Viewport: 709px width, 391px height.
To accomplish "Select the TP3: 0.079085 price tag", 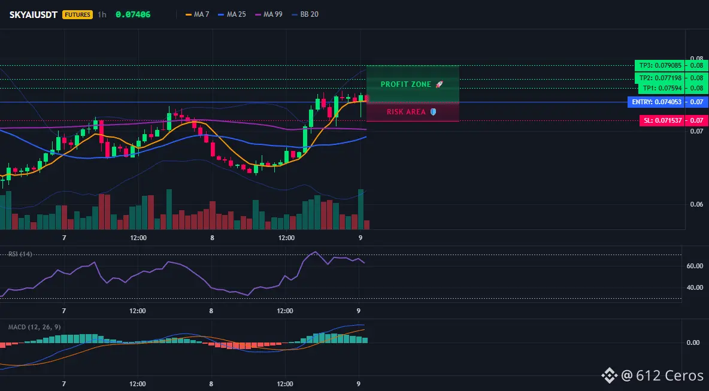I will pos(660,65).
